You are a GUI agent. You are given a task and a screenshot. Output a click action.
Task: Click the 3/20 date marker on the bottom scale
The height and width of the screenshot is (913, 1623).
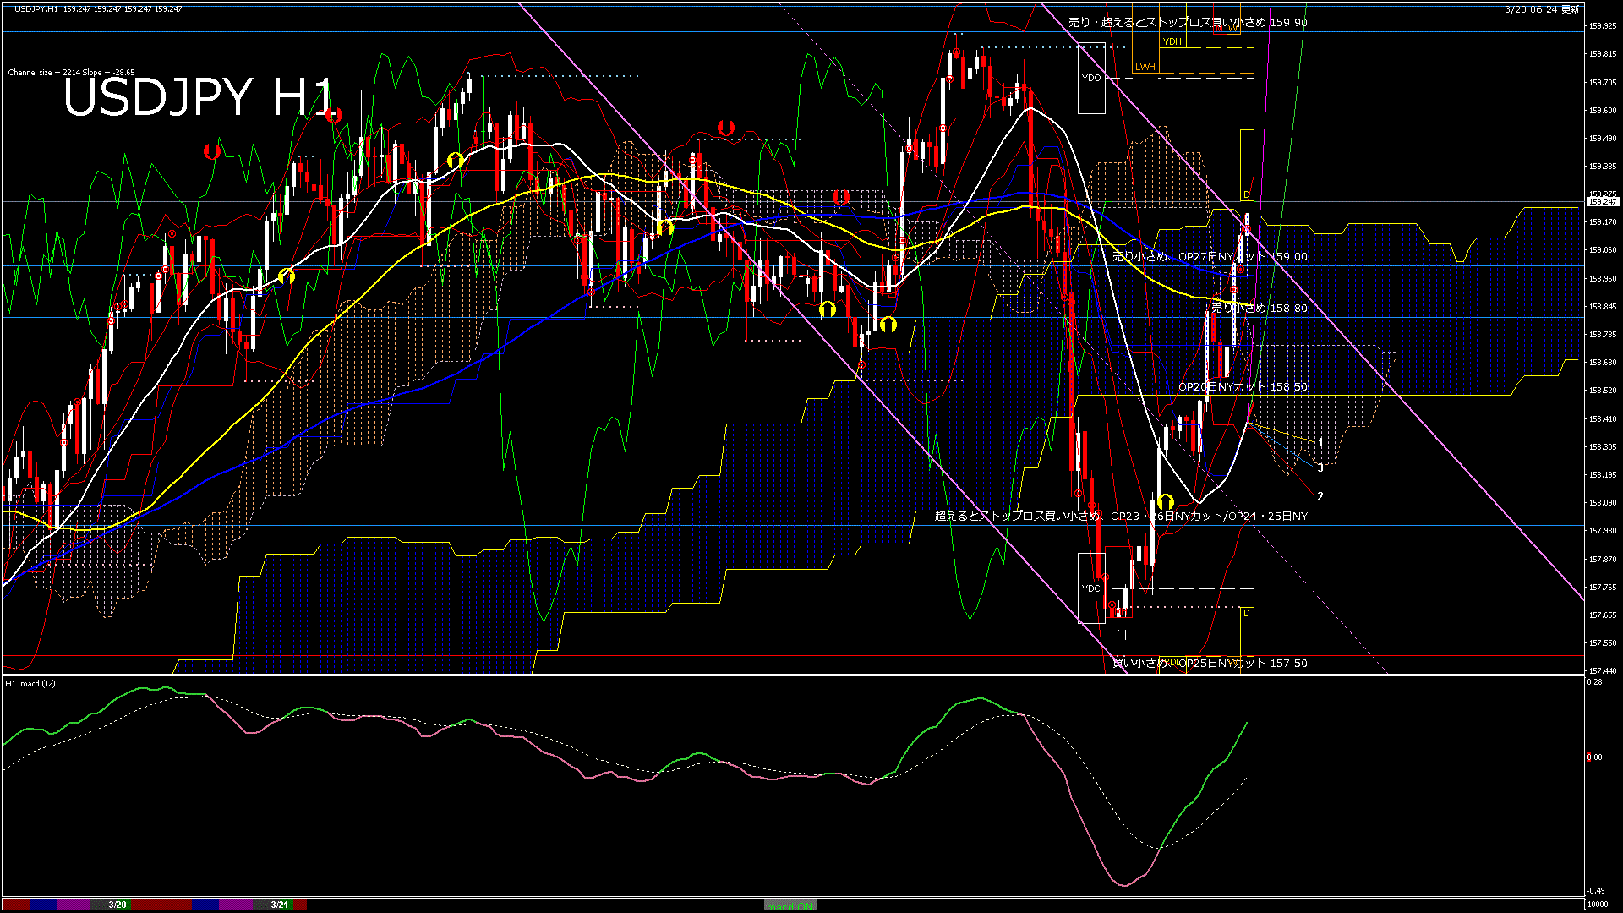coord(116,904)
